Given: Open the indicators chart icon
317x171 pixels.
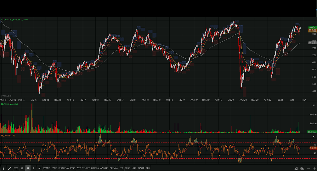Looking at the screenshot, I should coord(296,168).
